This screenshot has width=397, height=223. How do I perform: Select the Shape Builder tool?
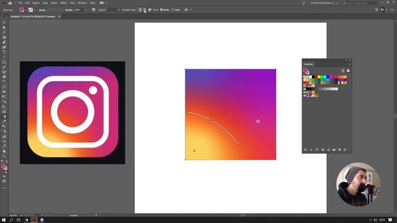tap(4, 102)
